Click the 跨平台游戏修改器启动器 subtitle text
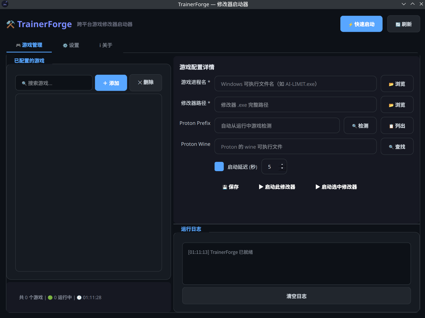This screenshot has width=425, height=318. (105, 24)
